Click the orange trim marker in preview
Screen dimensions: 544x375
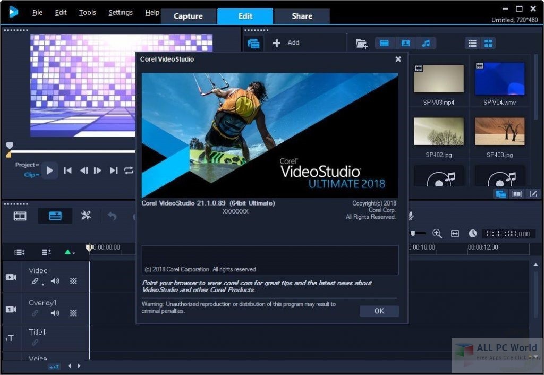coord(8,155)
